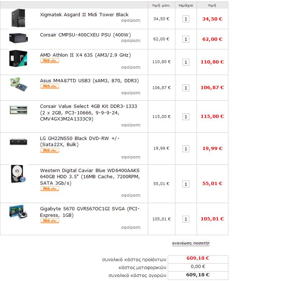The image size is (303, 281).
Task: Focus the quantity field for Gigabyte 5670
Action: (186, 219)
